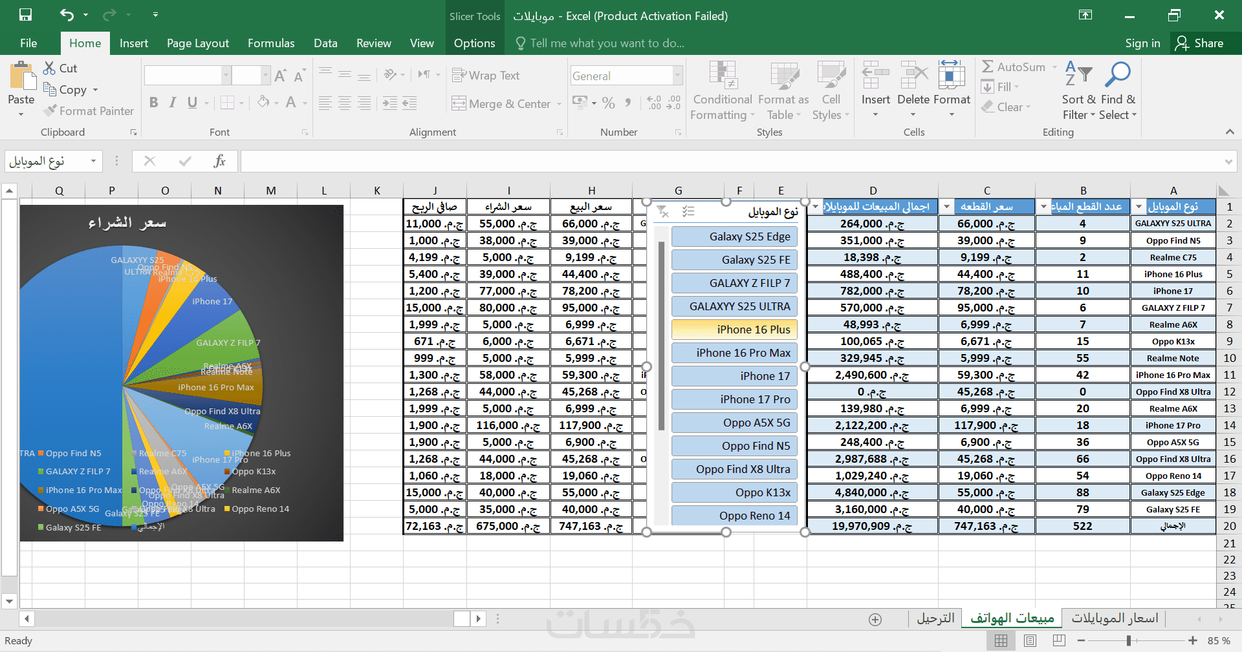Toggle Wrap Text

pyautogui.click(x=486, y=76)
